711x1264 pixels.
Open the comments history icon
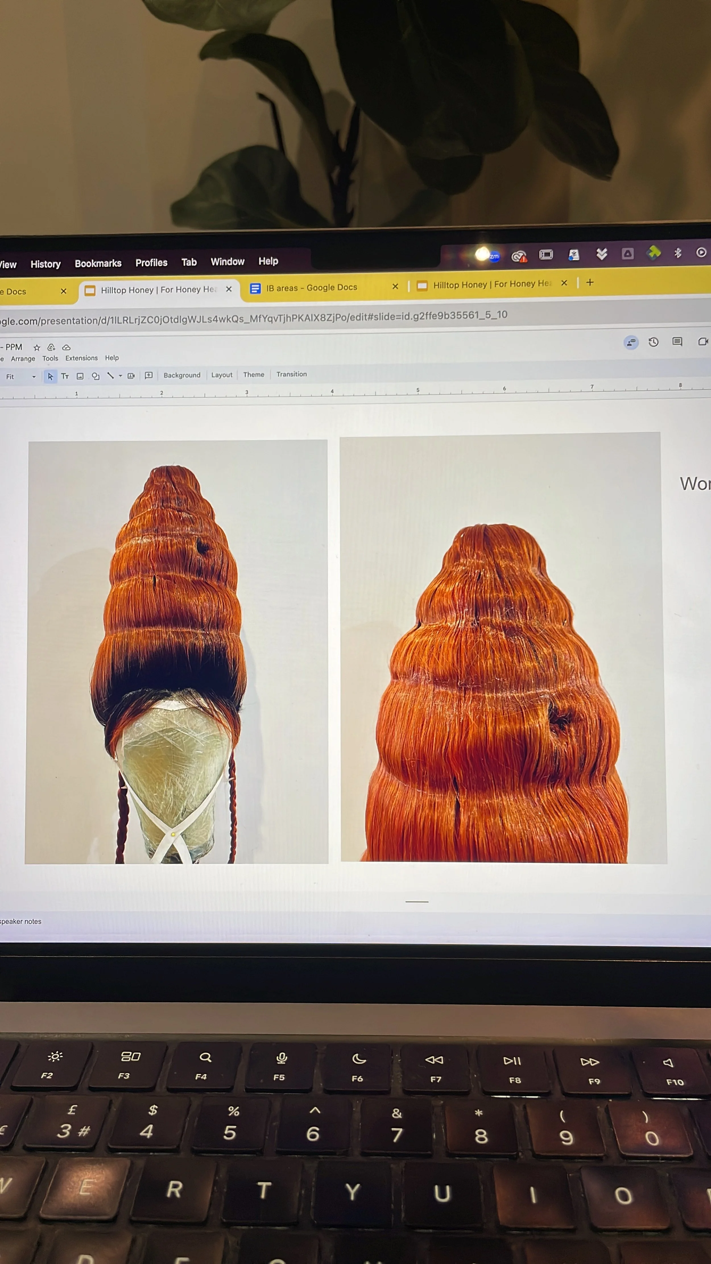point(677,342)
